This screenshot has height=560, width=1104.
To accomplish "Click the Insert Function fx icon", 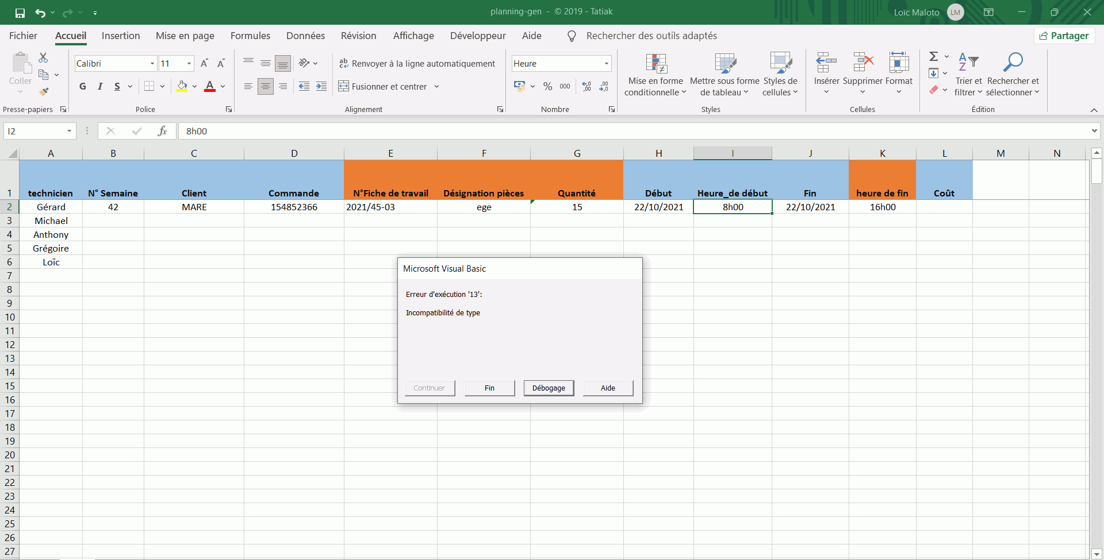I will click(x=162, y=131).
